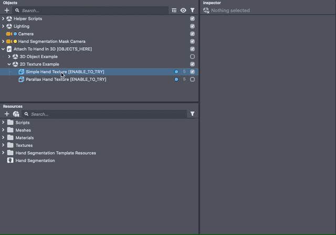Disable the Lighting object checkbox
This screenshot has height=235, width=336.
(192, 26)
